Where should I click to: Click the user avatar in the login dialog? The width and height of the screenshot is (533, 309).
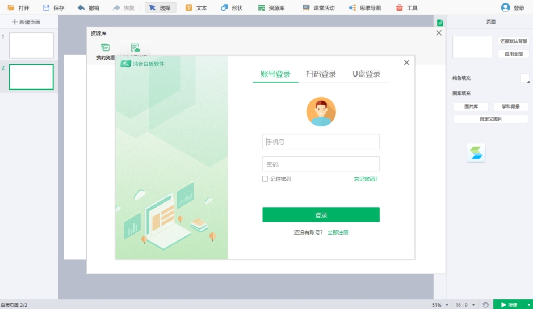(x=321, y=112)
